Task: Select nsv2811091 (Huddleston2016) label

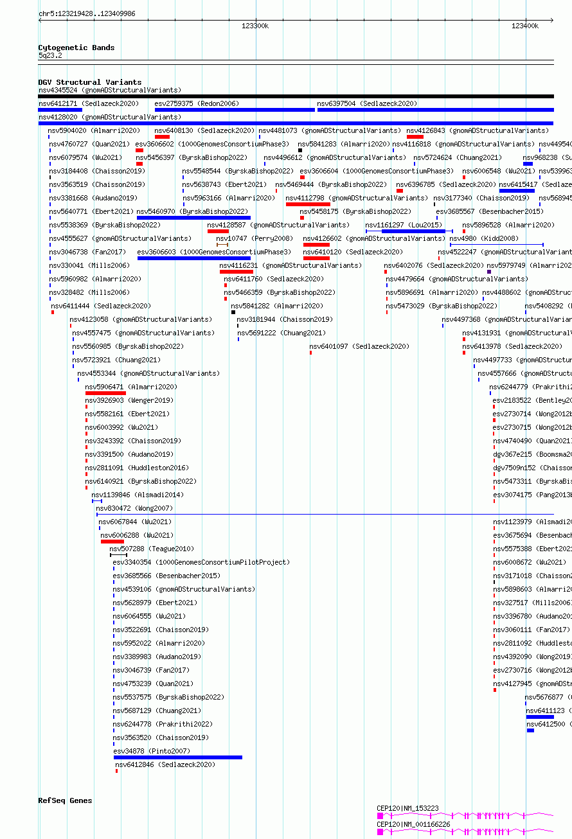Action: tap(137, 468)
